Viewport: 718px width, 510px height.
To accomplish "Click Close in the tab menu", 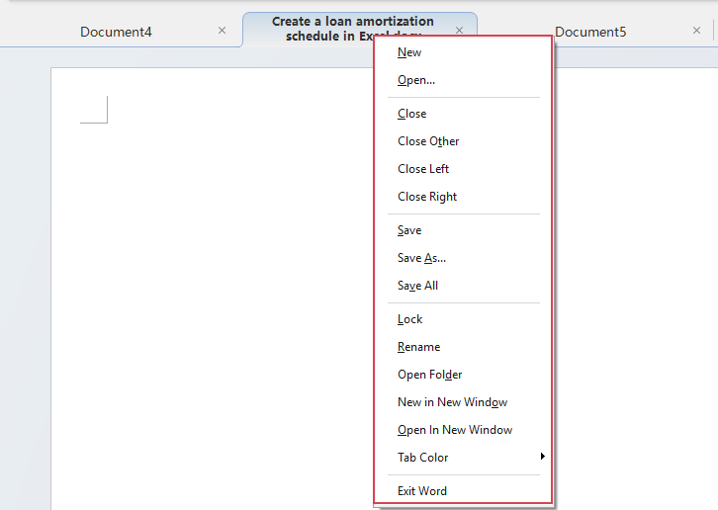I will click(412, 114).
